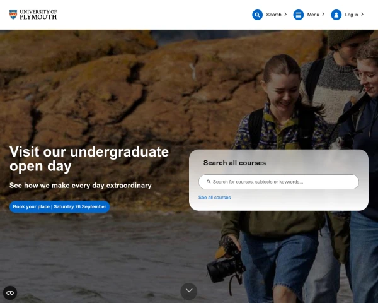This screenshot has height=303, width=378.
Task: Open cookie settings icon at bottom left
Action: (x=10, y=293)
